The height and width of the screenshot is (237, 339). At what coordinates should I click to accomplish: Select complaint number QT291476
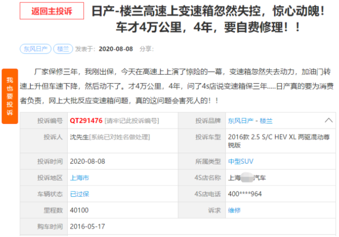(86, 120)
